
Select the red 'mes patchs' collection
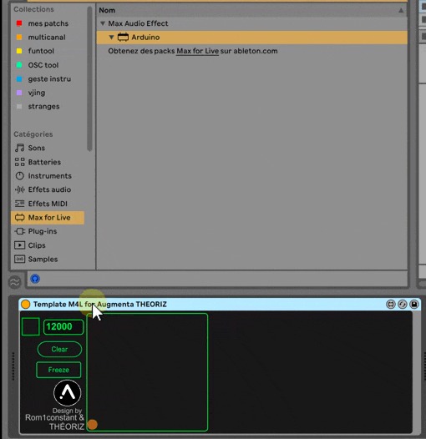(42, 23)
